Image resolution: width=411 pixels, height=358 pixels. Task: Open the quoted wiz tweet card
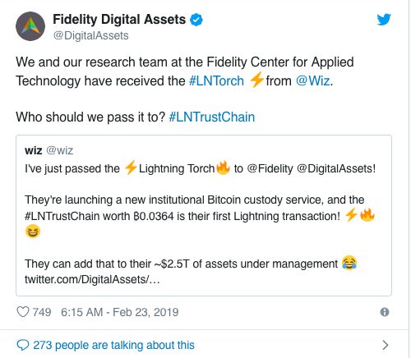point(204,215)
